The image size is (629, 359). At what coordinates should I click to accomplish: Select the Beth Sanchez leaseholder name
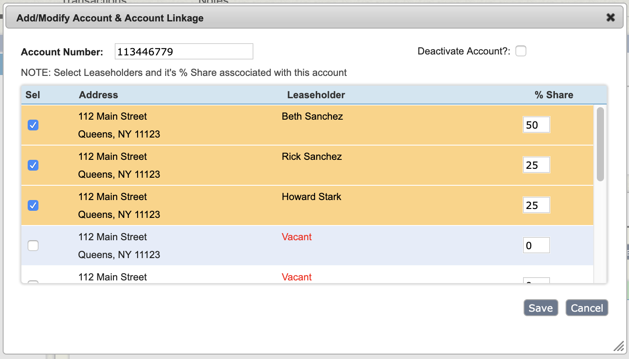tap(312, 117)
